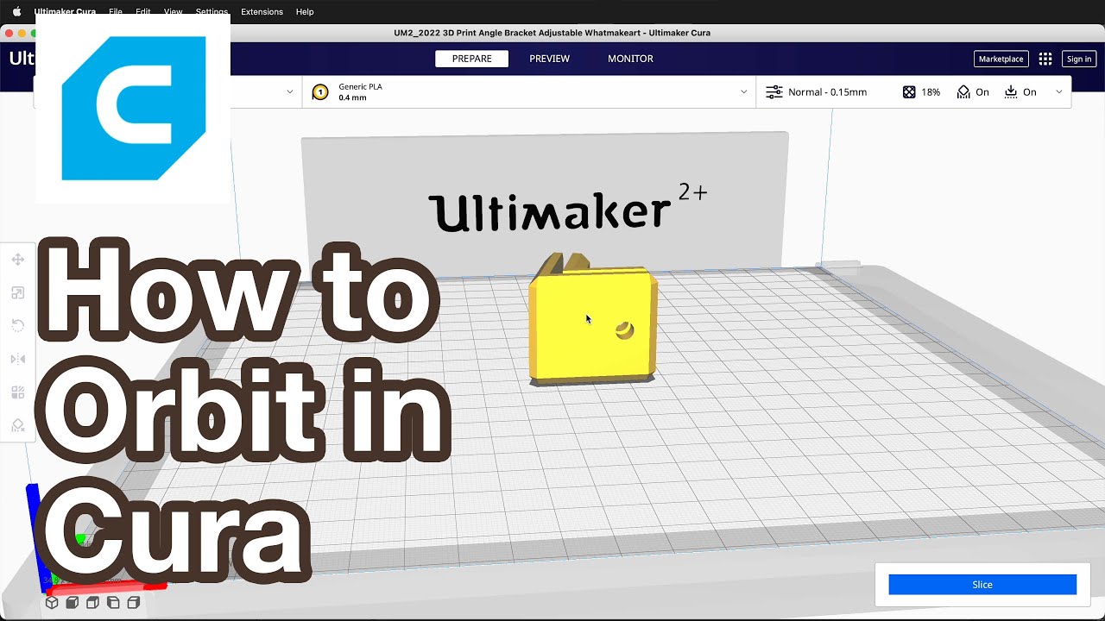
Task: Click the support icon showing On
Action: pyautogui.click(x=963, y=92)
